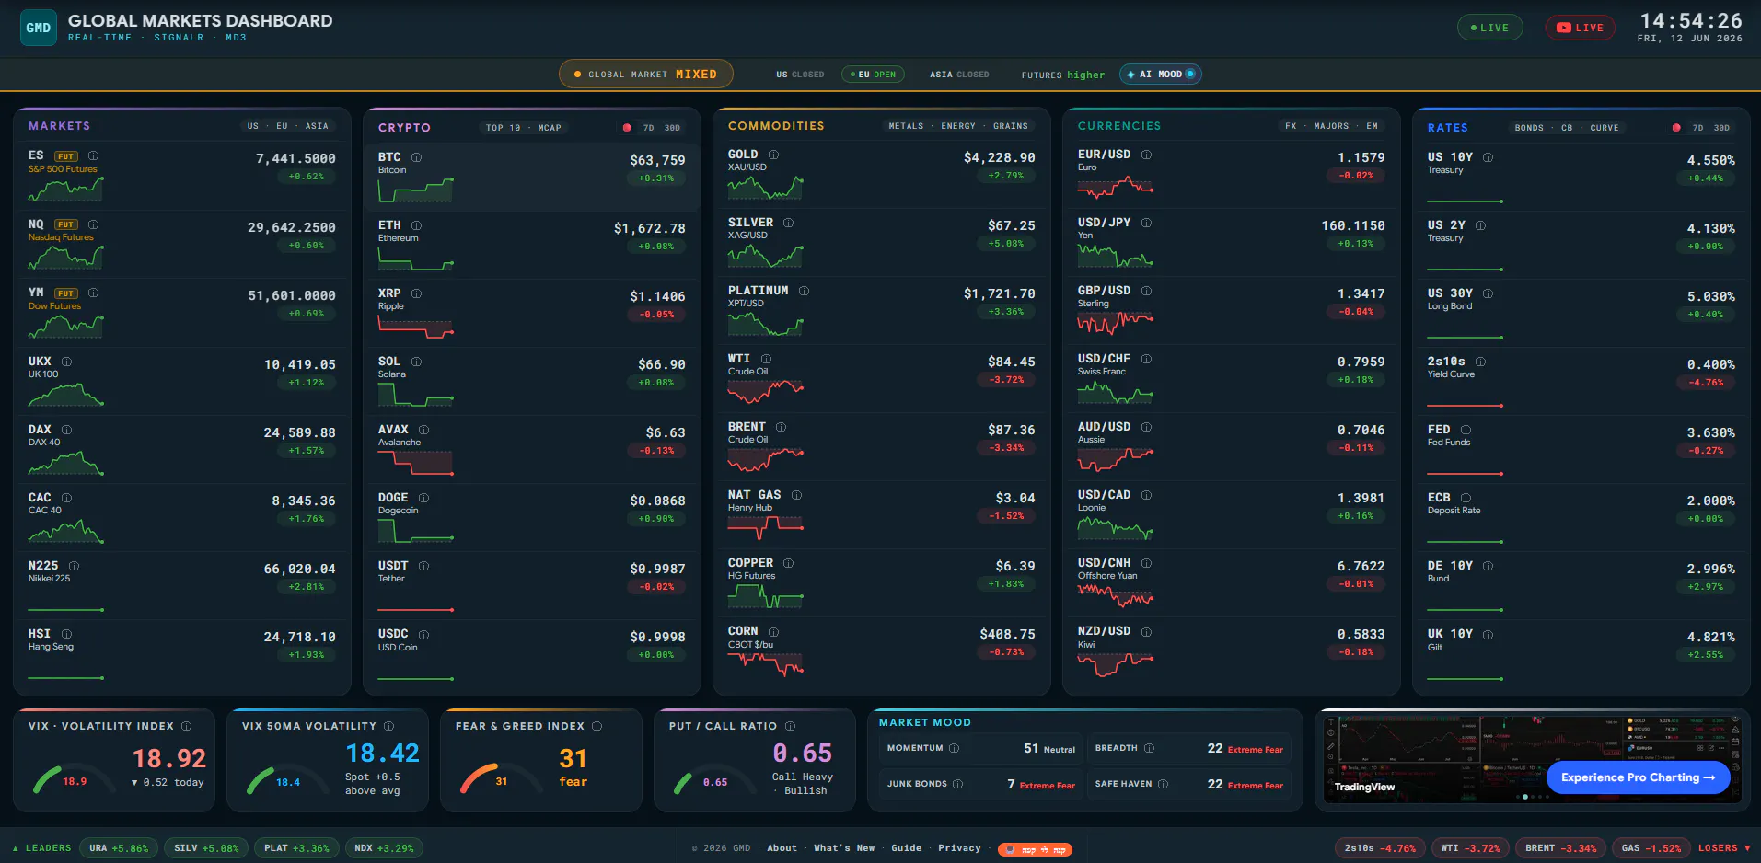Show info for DOGE Dogecoin

[x=423, y=498]
